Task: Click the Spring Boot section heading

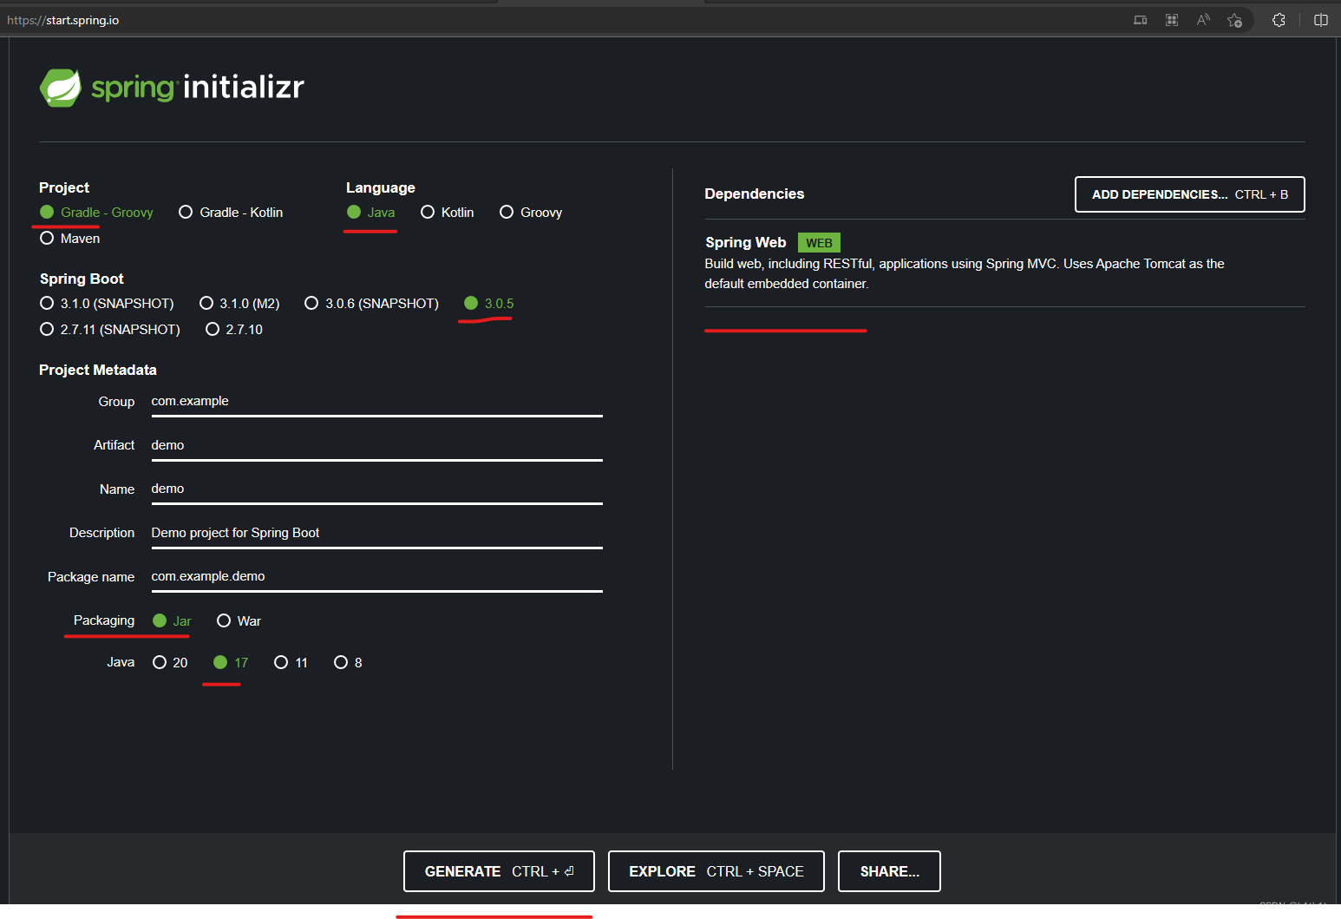Action: click(x=82, y=279)
